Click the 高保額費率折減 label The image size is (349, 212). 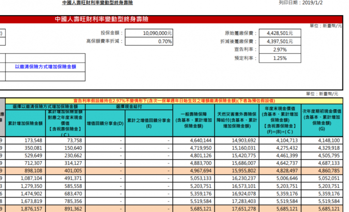(105, 41)
